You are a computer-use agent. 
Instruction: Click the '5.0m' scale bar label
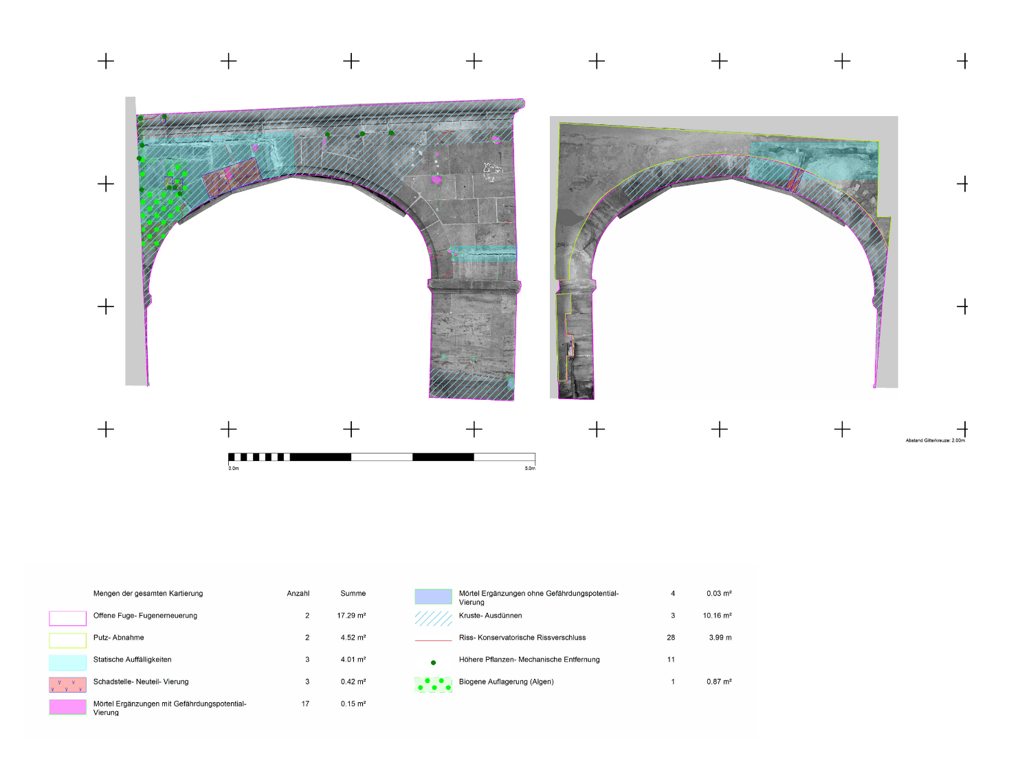530,469
